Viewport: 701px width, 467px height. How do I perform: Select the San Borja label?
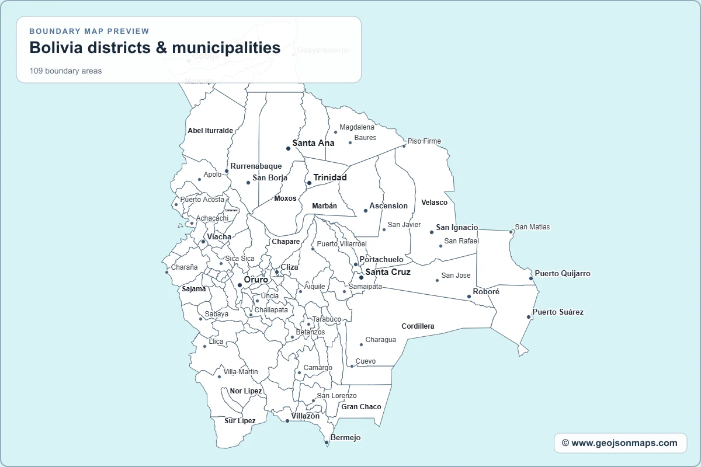pos(270,178)
